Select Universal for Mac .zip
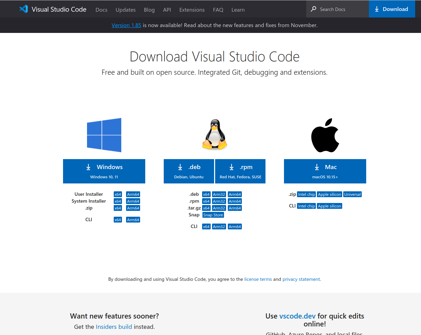The height and width of the screenshot is (335, 421). (x=353, y=194)
